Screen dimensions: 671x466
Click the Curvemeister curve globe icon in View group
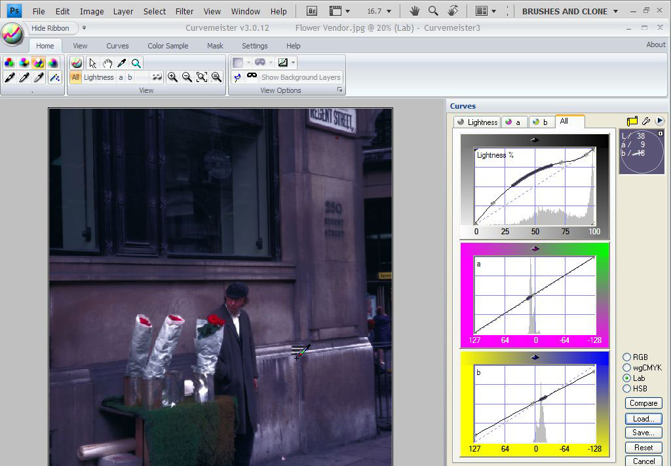[x=77, y=63]
